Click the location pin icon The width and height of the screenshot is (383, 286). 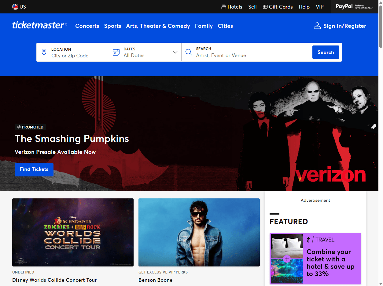coord(44,52)
